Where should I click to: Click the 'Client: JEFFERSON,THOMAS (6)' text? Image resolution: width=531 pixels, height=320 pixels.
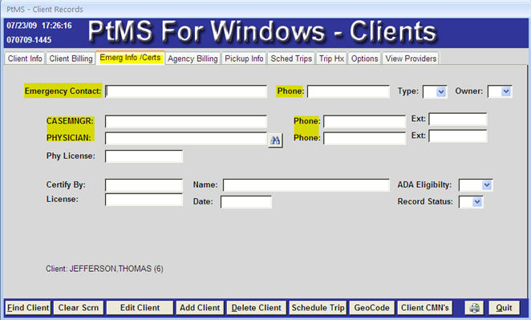click(104, 269)
